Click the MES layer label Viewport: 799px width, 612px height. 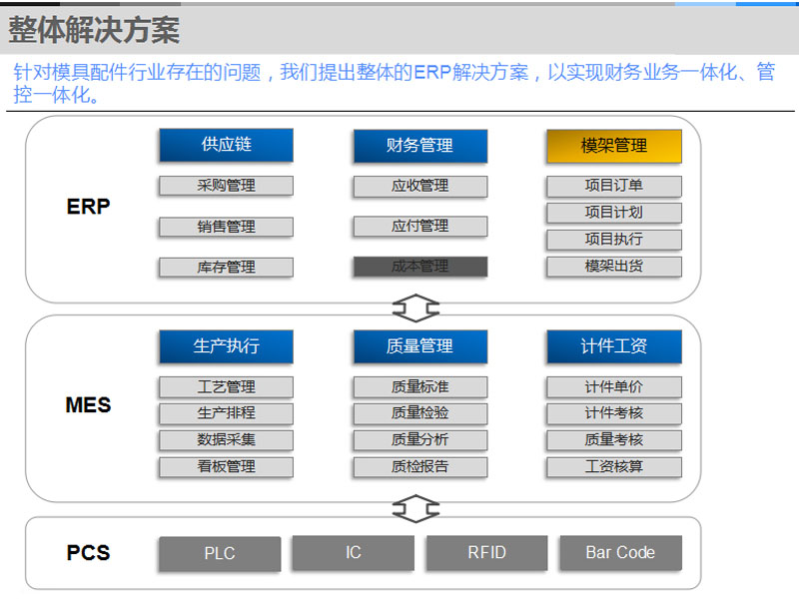pyautogui.click(x=88, y=405)
